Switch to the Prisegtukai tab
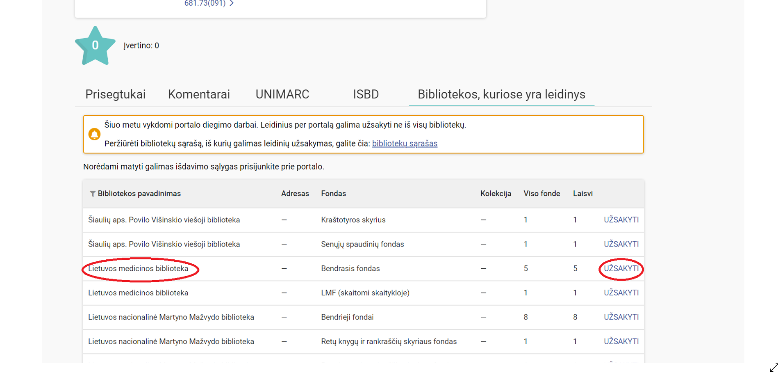 tap(115, 94)
